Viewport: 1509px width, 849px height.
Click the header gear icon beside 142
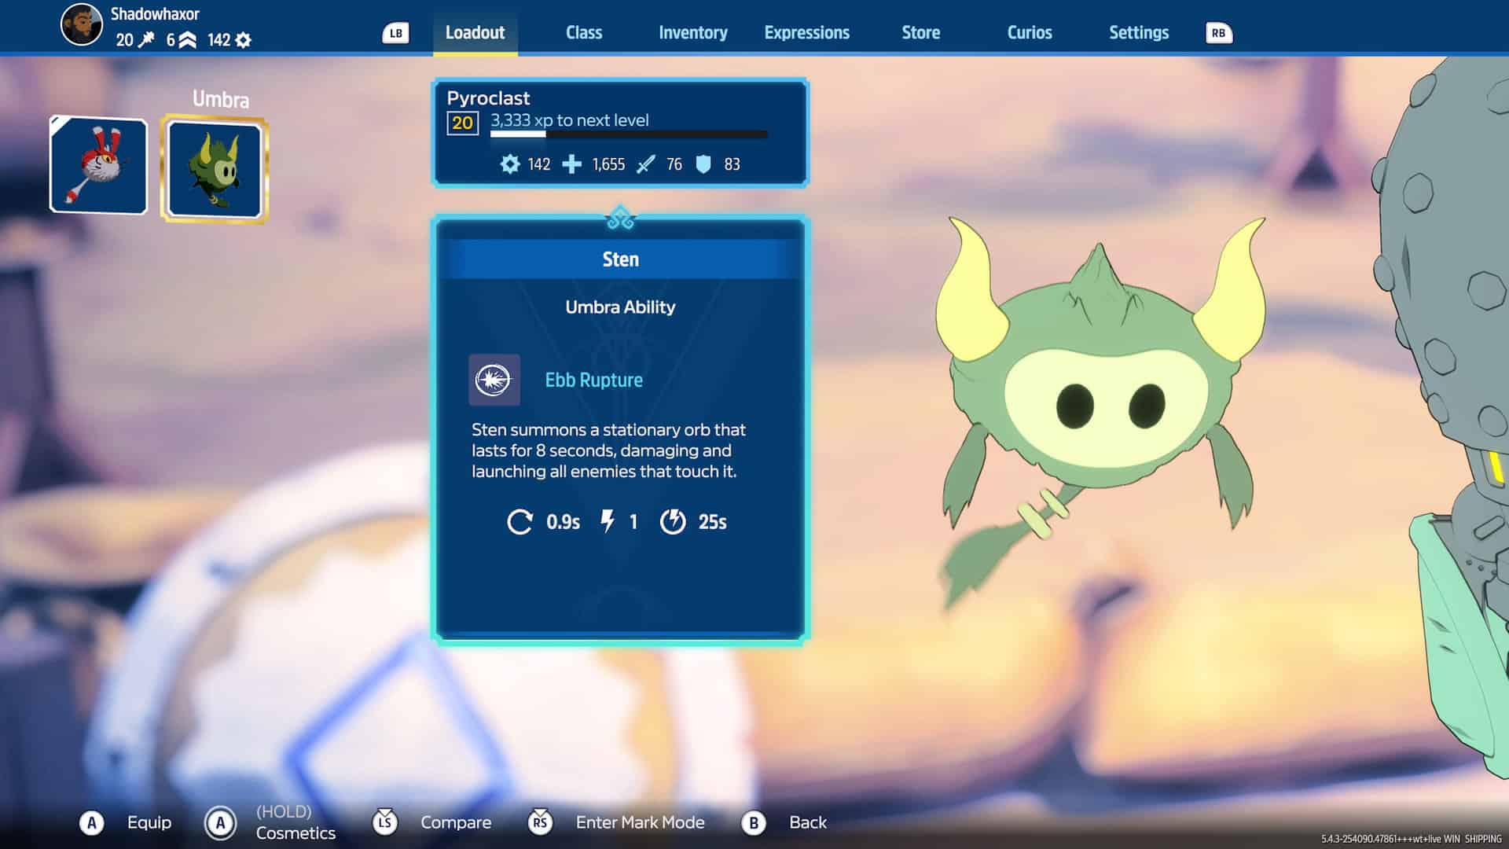(244, 40)
